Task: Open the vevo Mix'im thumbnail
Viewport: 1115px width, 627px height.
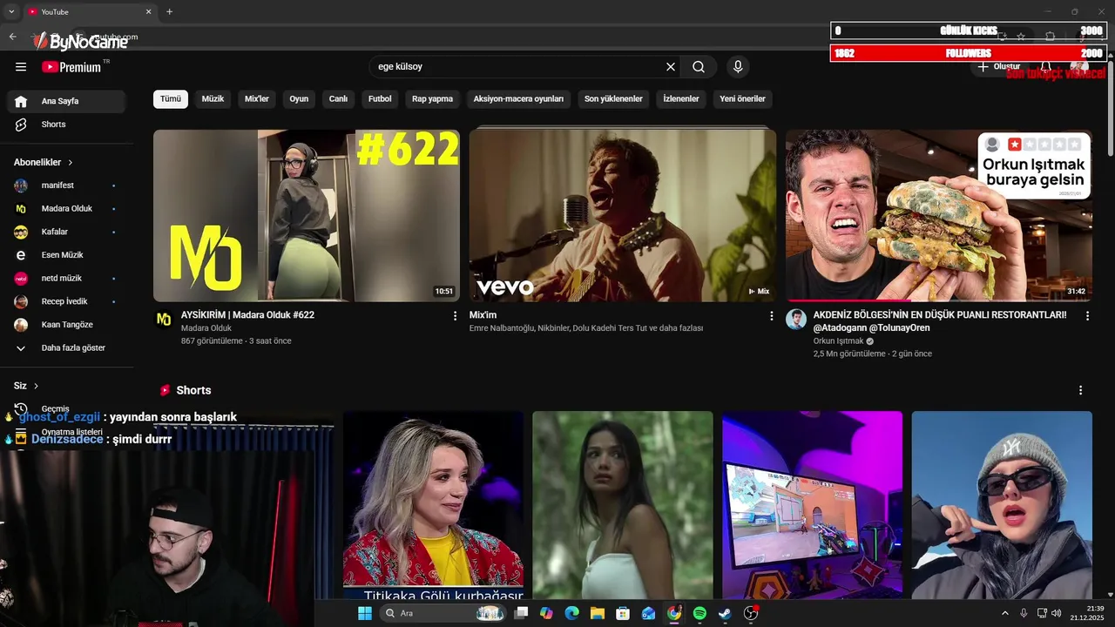Action: click(623, 215)
